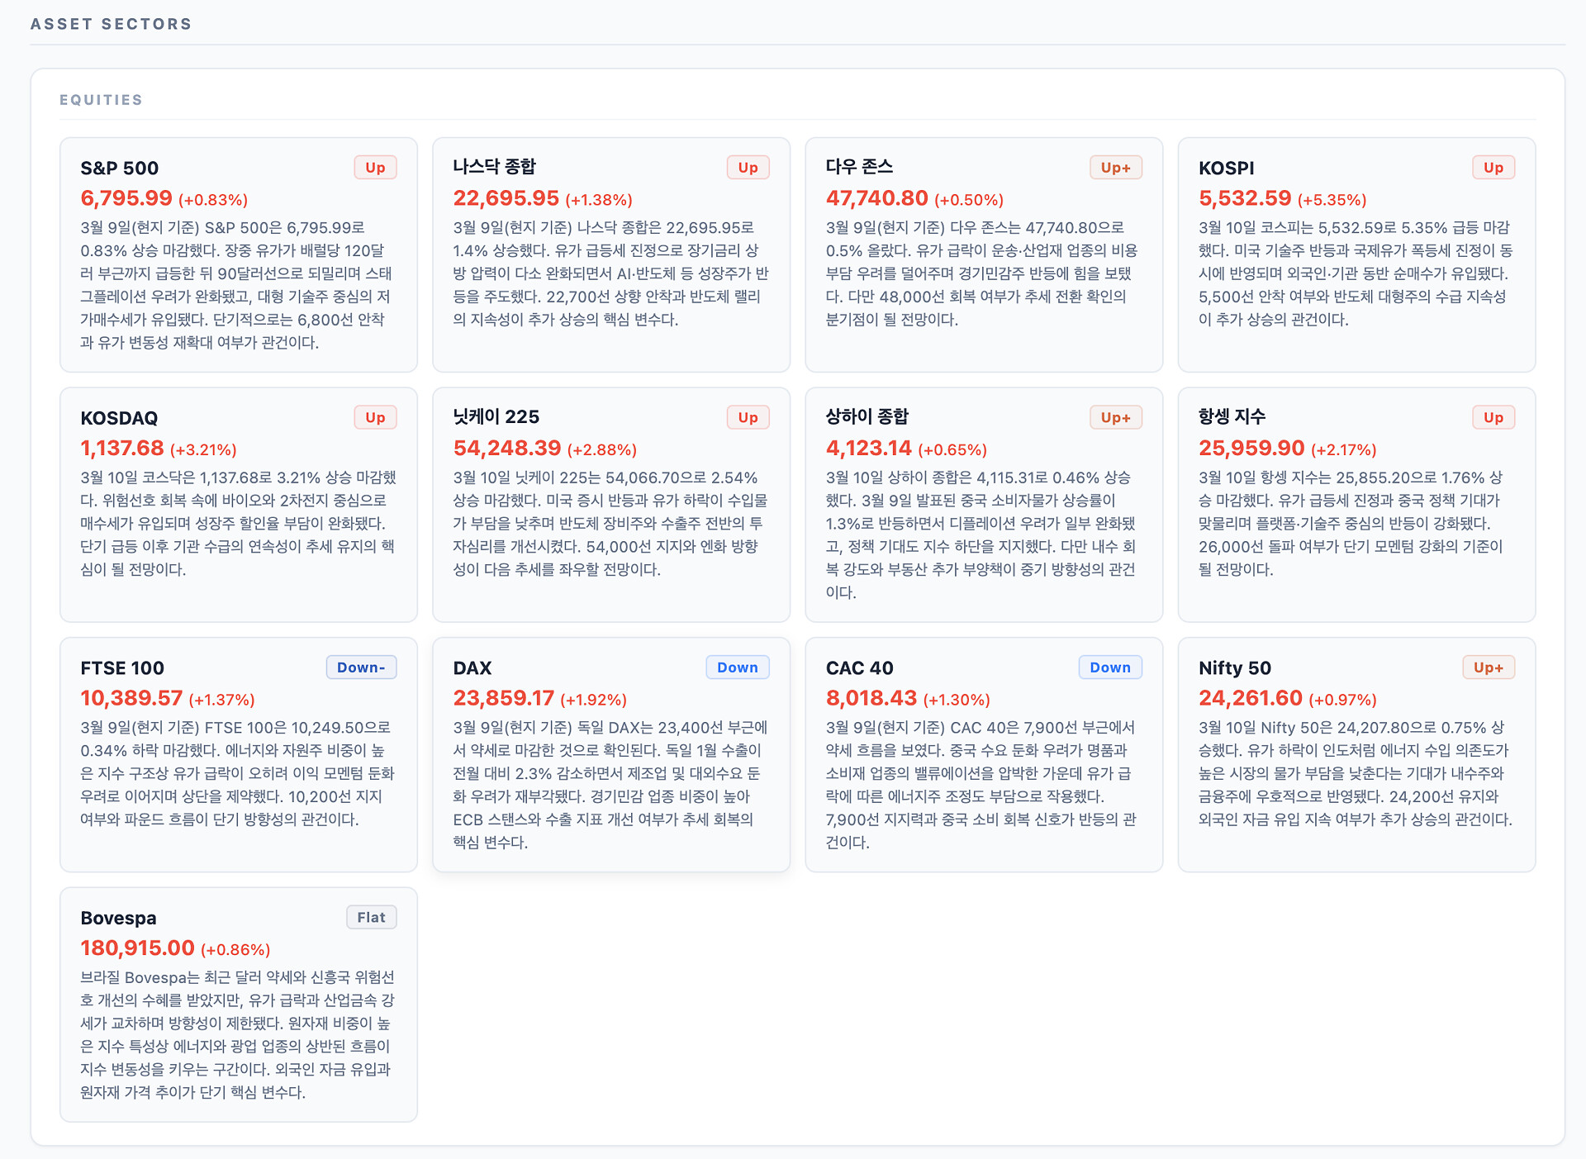Click the DAX card title
Viewport: 1586px width, 1159px height.
(472, 668)
